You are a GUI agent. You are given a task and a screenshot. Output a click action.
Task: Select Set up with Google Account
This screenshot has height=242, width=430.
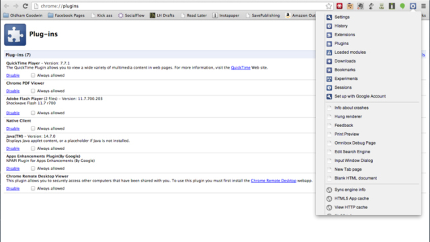[360, 96]
